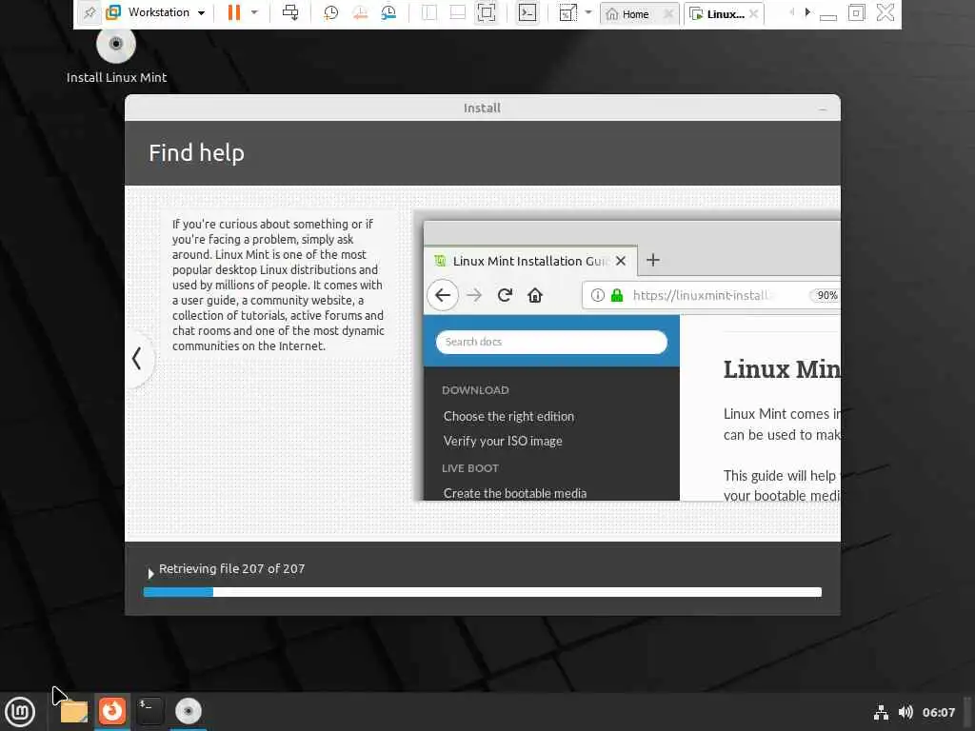Open the snapshot manager icon
The width and height of the screenshot is (975, 731).
click(388, 12)
